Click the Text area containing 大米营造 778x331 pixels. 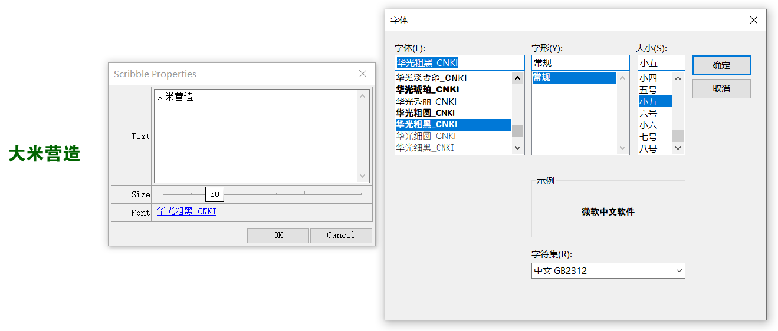pos(262,136)
